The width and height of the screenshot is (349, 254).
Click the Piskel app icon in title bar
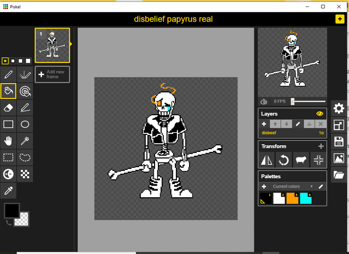pos(5,7)
